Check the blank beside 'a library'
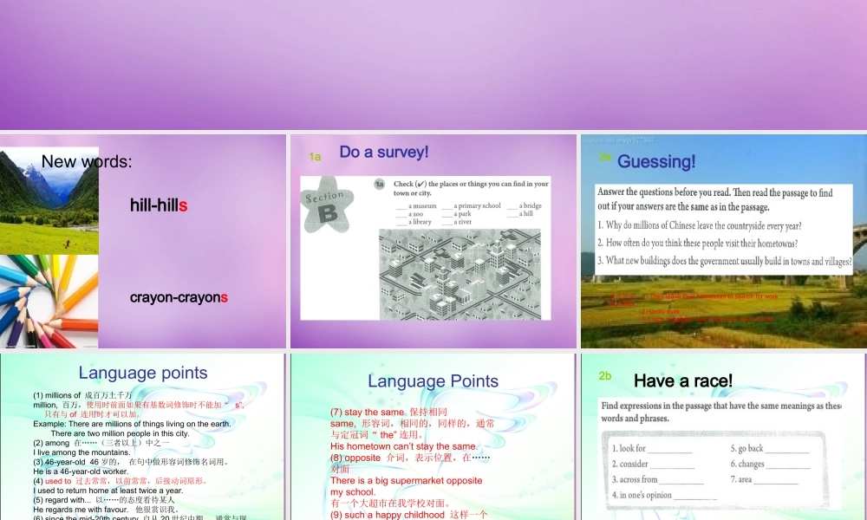The image size is (867, 520). point(401,223)
